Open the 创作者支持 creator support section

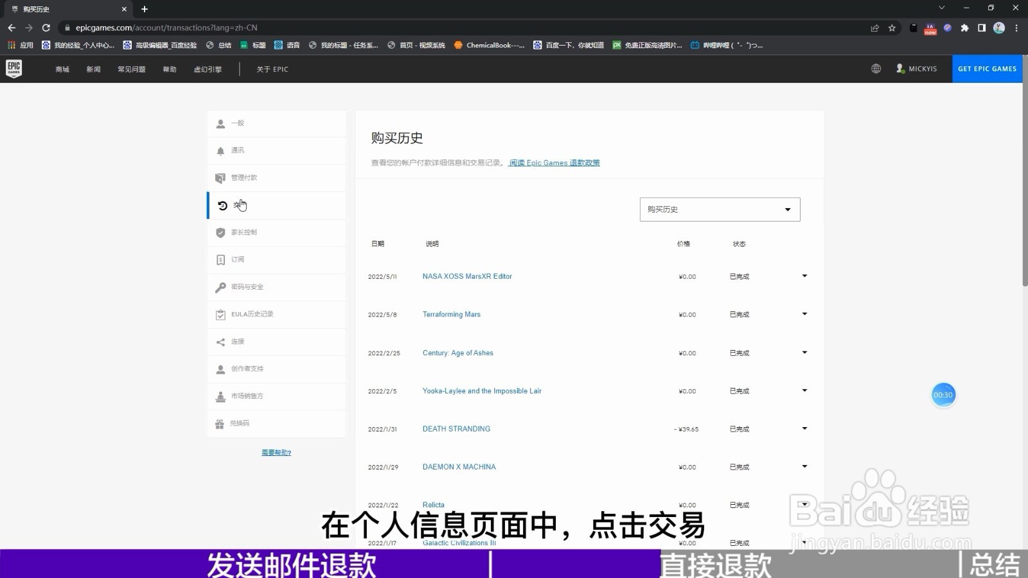(276, 369)
